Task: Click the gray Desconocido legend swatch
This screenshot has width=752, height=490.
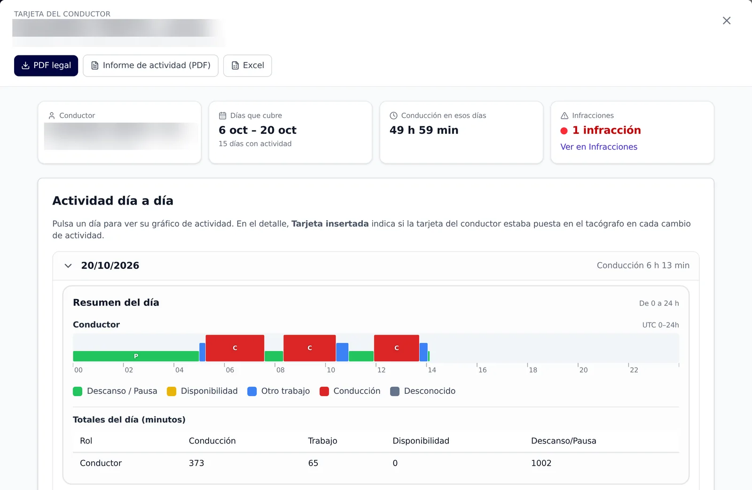Action: pyautogui.click(x=395, y=391)
